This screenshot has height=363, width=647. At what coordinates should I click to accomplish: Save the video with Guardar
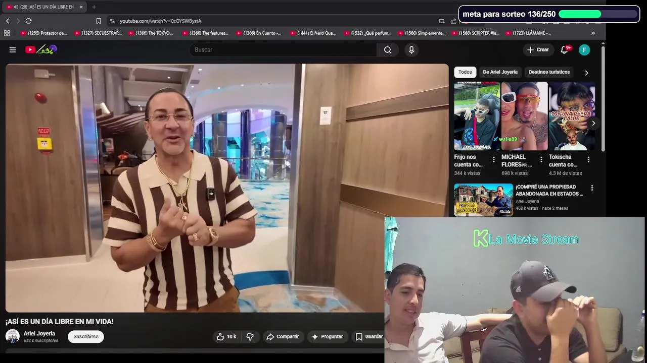[369, 336]
